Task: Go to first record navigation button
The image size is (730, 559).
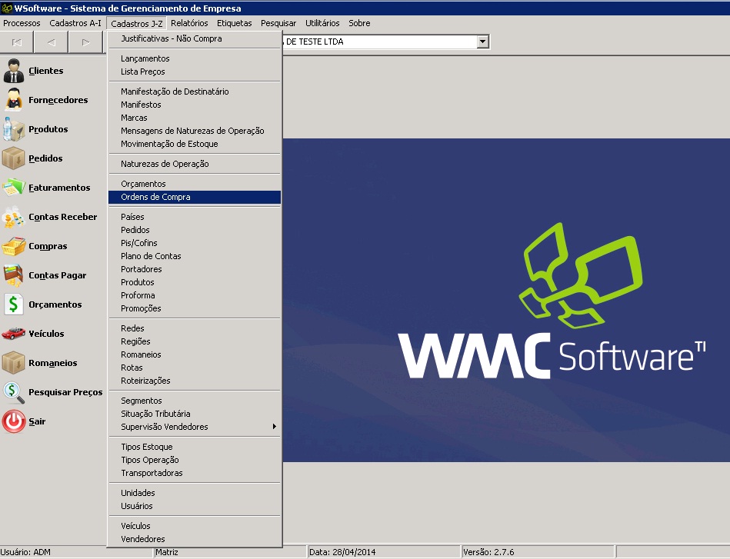Action: [17, 42]
